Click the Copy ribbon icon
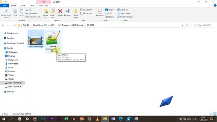 point(15,12)
